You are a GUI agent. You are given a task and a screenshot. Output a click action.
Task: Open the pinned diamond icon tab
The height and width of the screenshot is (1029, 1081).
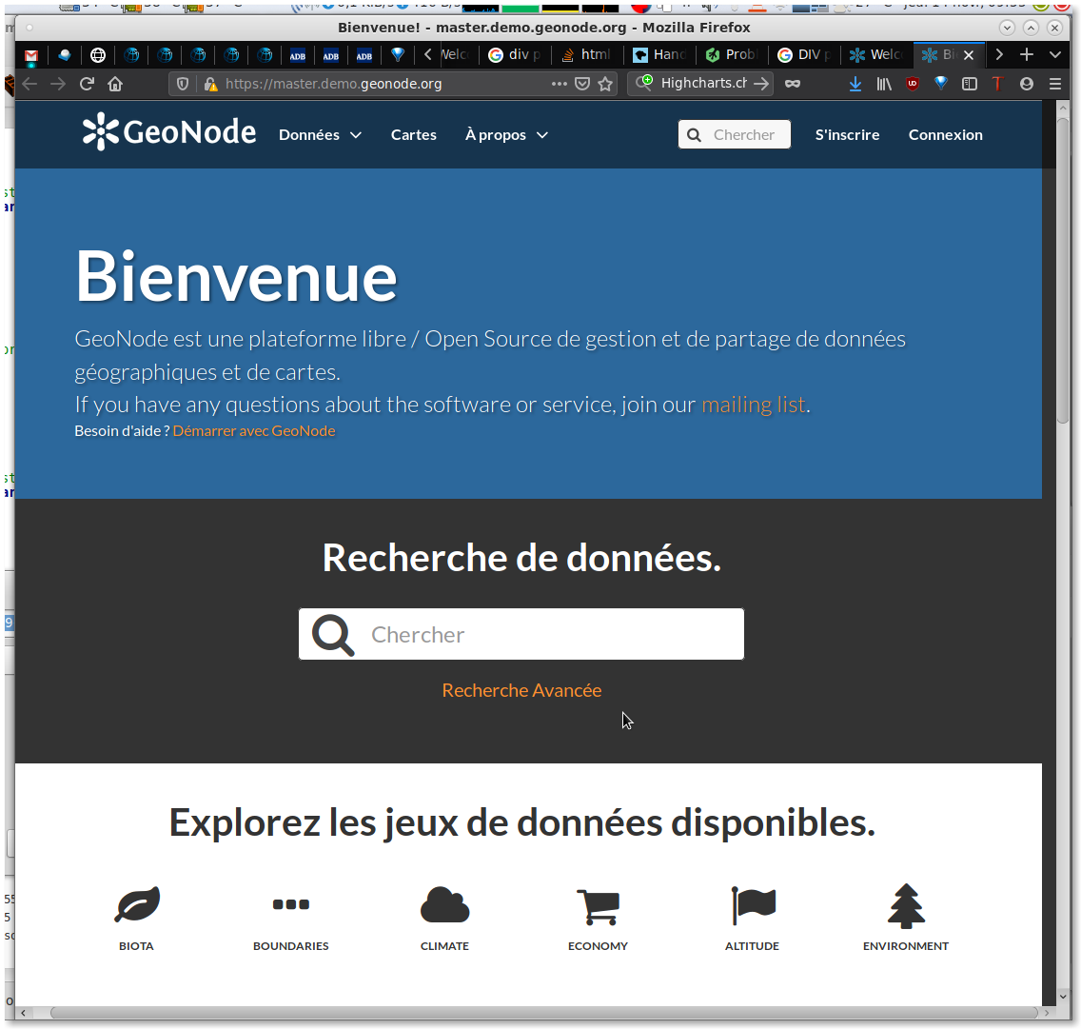coord(398,55)
